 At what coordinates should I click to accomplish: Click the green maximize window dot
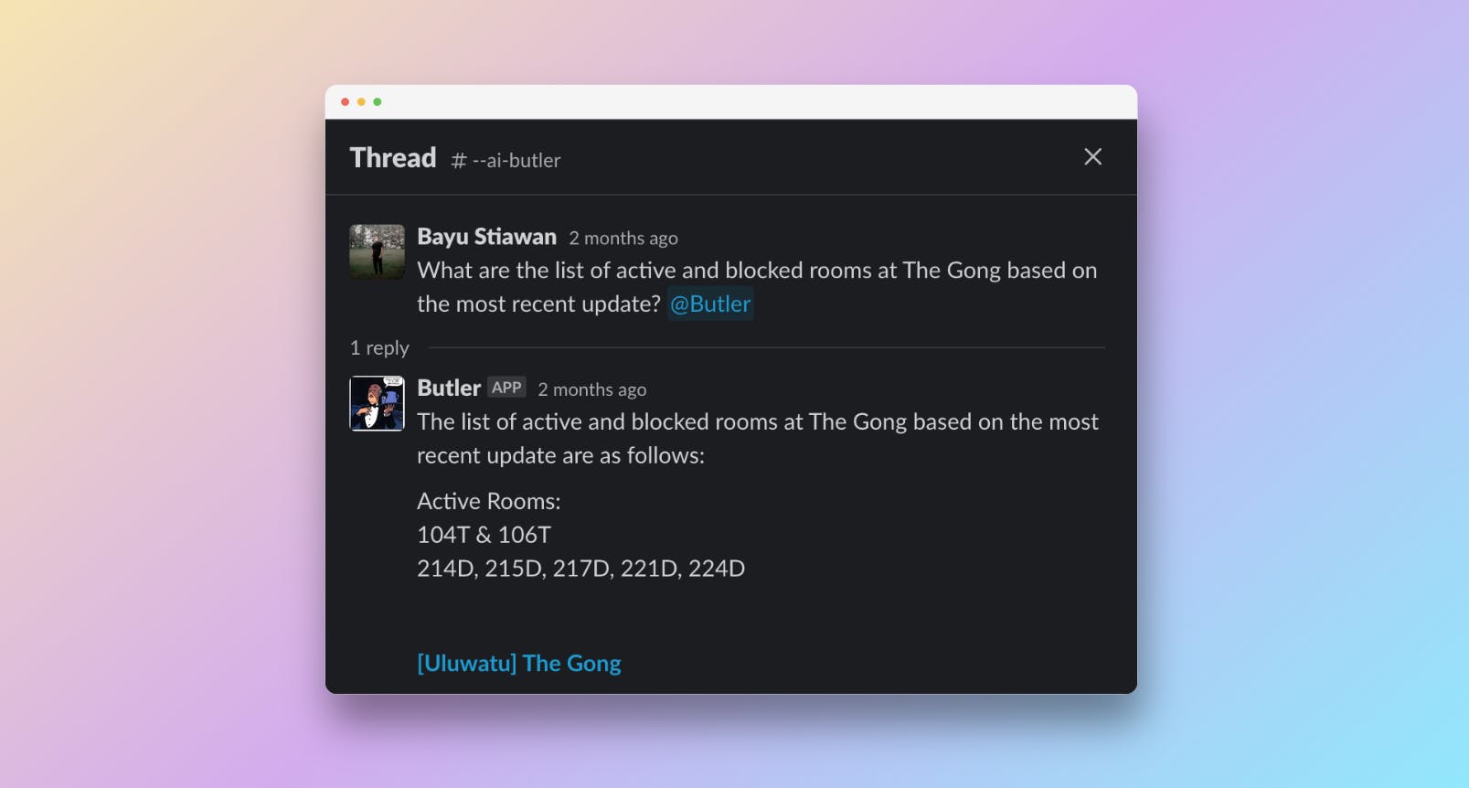378,101
